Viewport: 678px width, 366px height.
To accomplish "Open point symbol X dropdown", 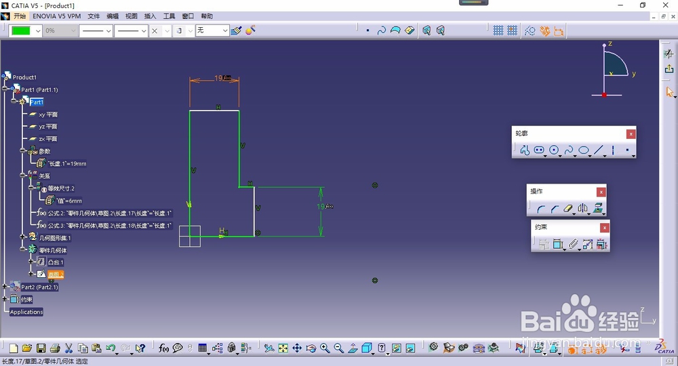I will 167,30.
